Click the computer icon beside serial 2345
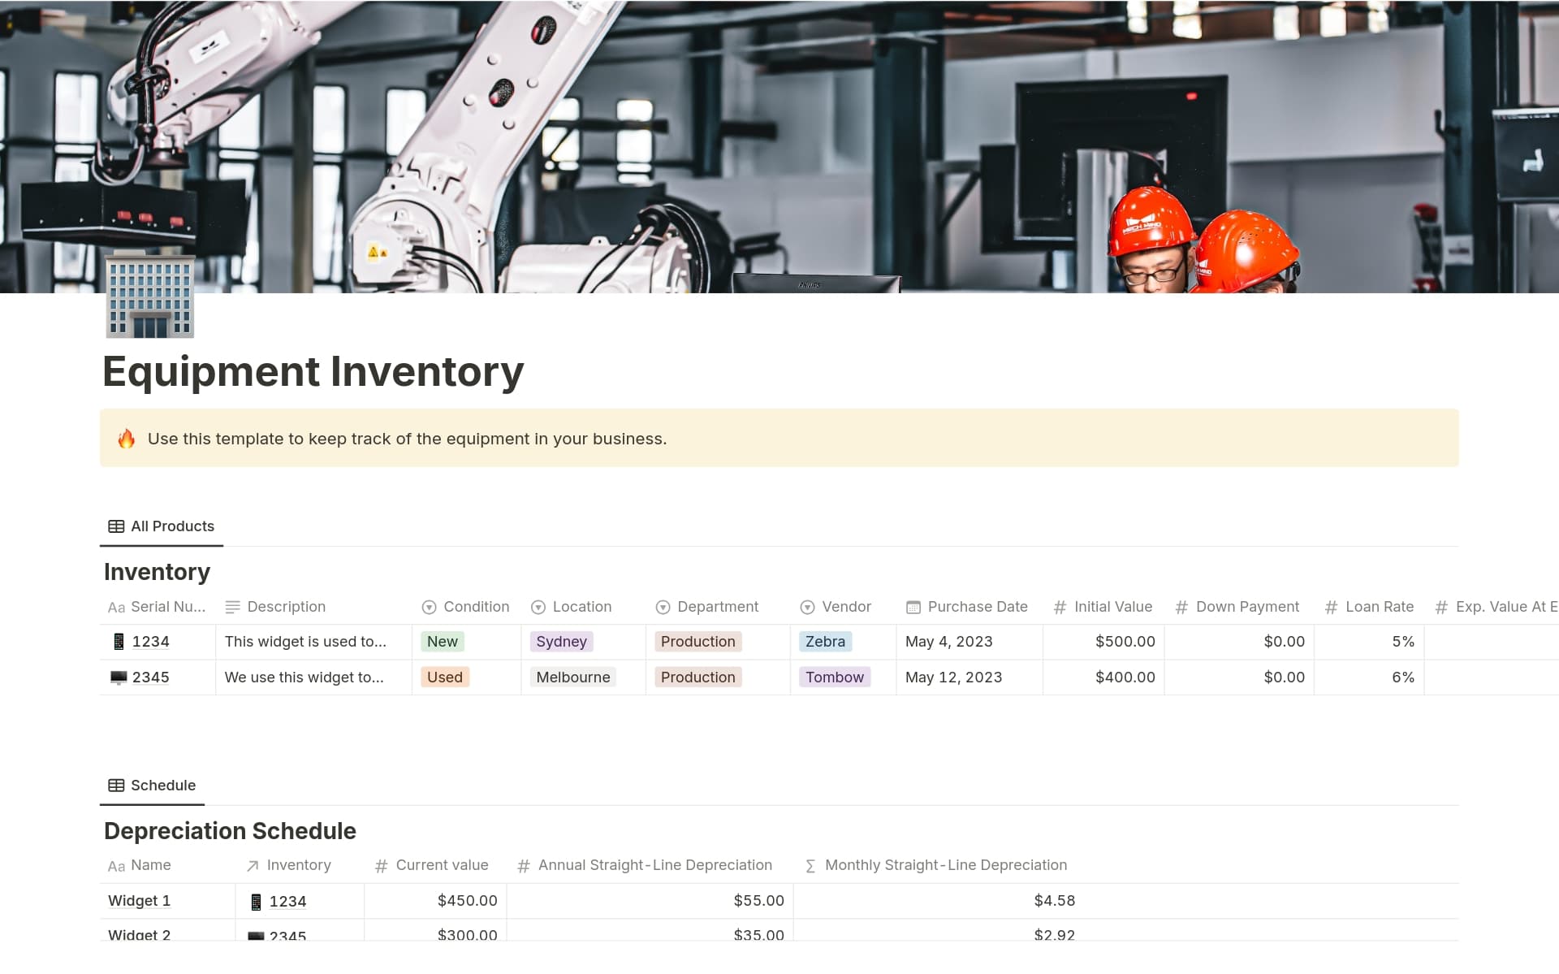The image size is (1559, 974). (119, 677)
